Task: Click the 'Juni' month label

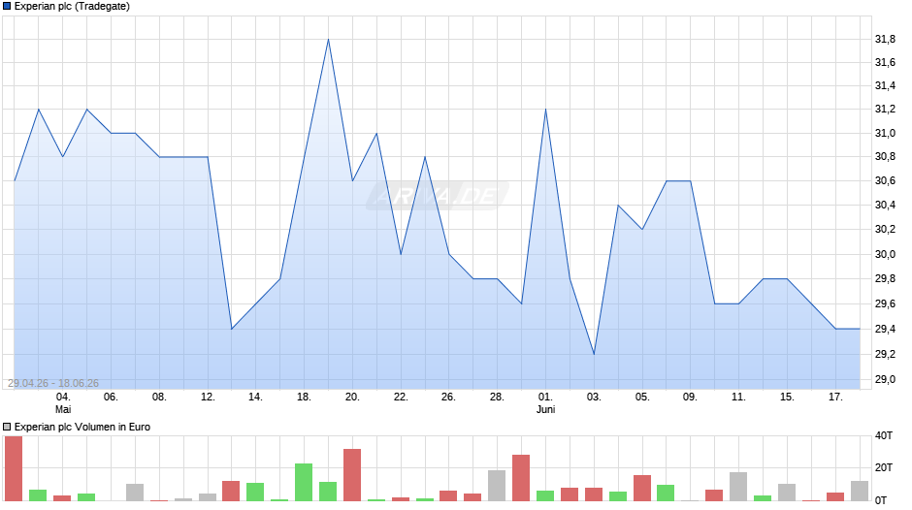Action: click(x=545, y=409)
